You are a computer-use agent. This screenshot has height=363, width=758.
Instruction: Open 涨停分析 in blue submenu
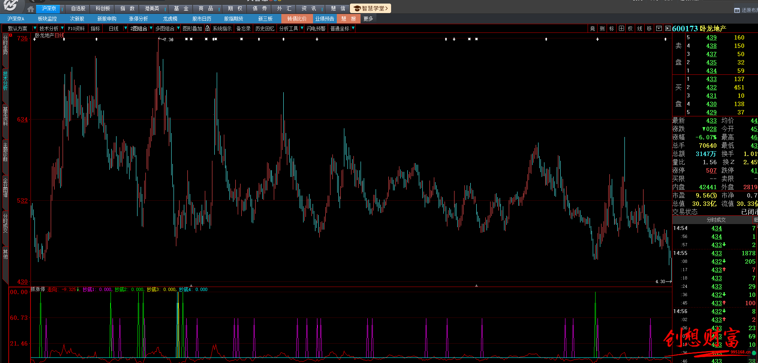tap(138, 19)
